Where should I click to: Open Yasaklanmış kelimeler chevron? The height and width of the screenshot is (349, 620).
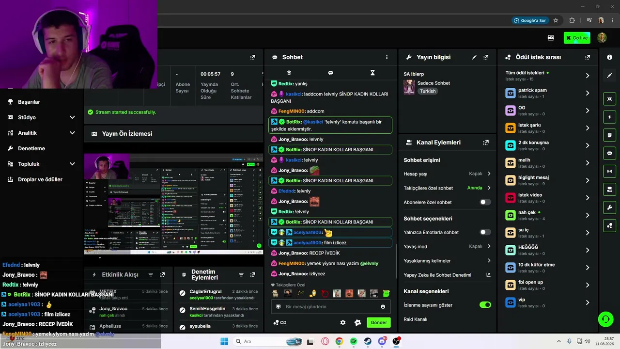(489, 261)
